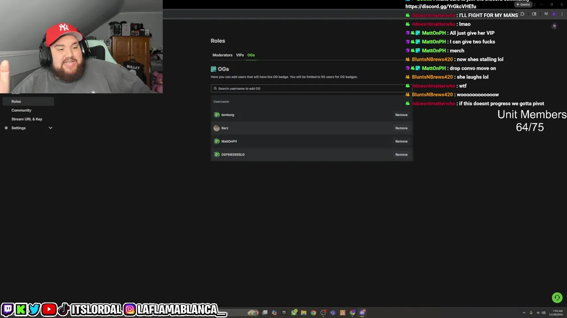Click the username Barz
The image size is (567, 318).
click(x=225, y=128)
